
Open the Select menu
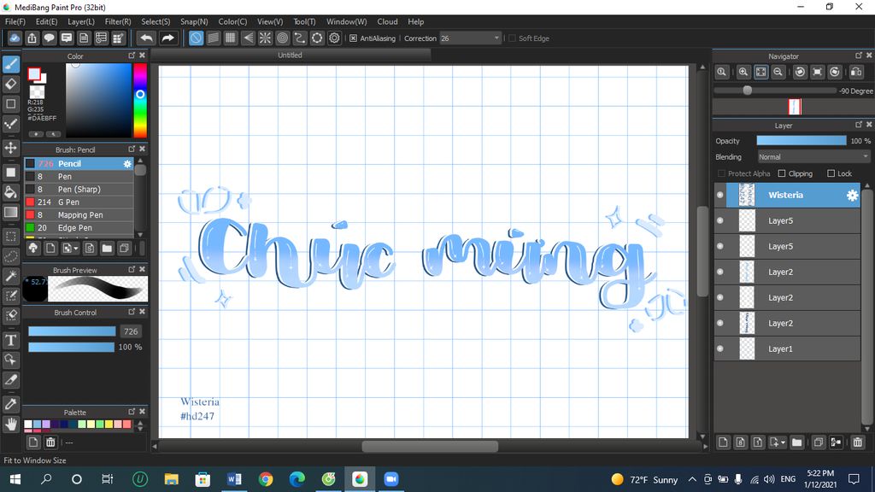tap(156, 21)
